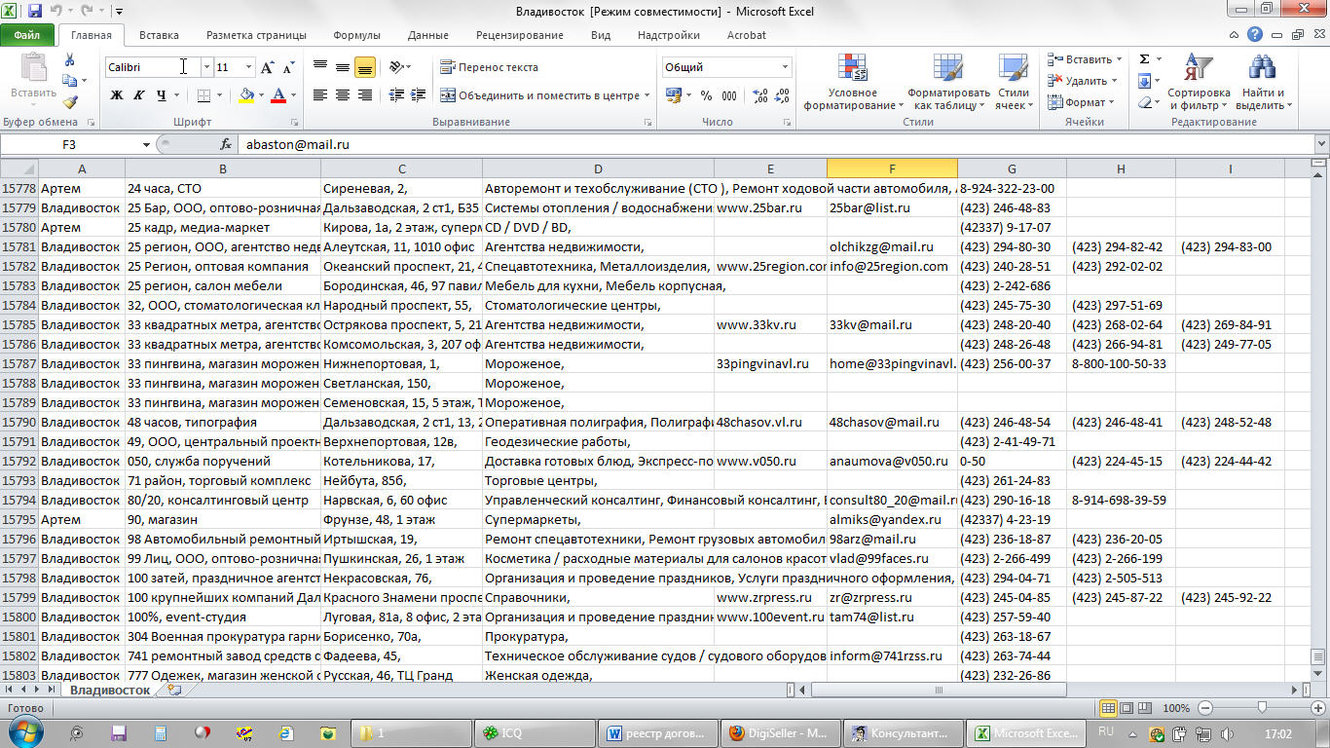Click the insert function fx icon

point(226,144)
